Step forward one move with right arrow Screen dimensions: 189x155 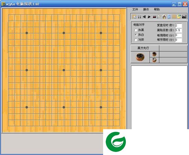[149, 17]
